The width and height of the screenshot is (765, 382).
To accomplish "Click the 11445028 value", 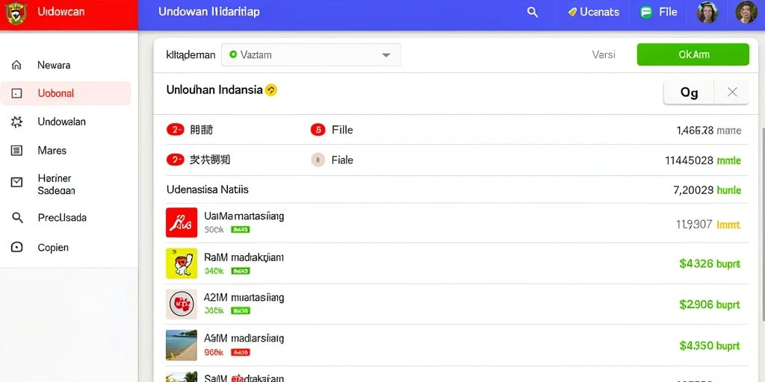I will tap(689, 160).
